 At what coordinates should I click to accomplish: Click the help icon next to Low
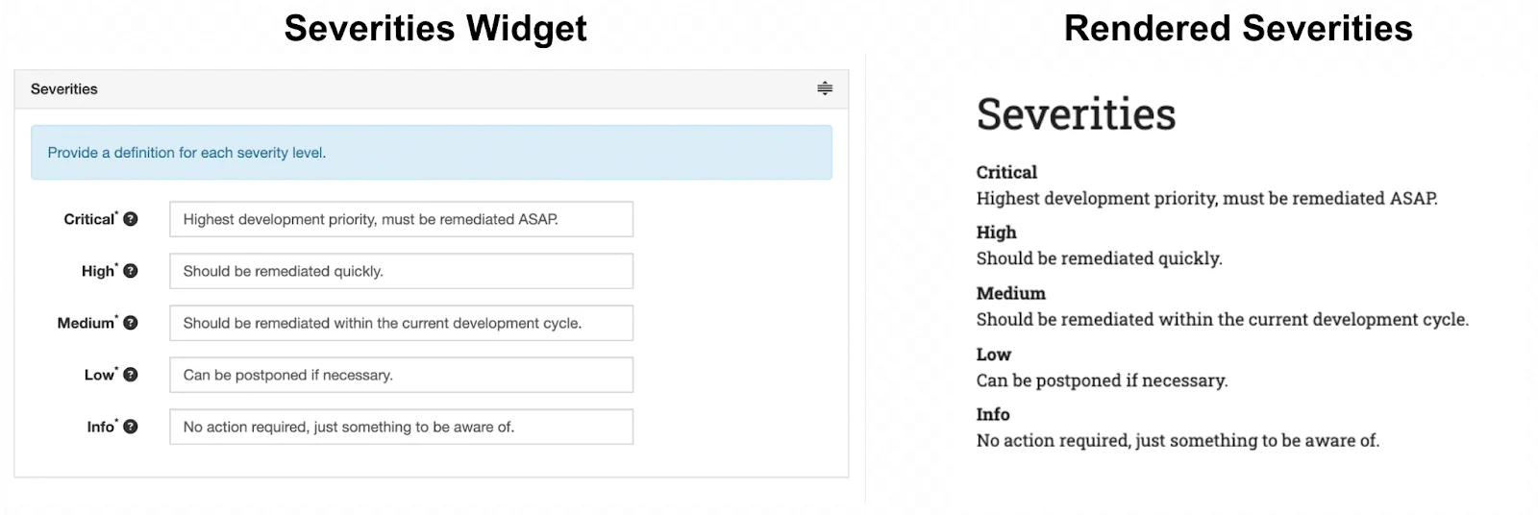131,375
